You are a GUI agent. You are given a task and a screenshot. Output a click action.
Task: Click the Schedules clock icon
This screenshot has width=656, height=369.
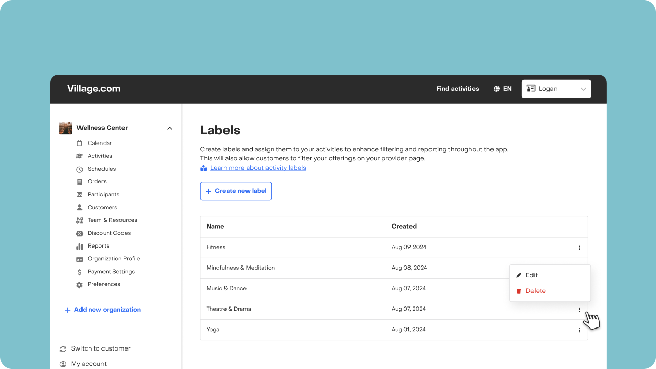point(79,169)
